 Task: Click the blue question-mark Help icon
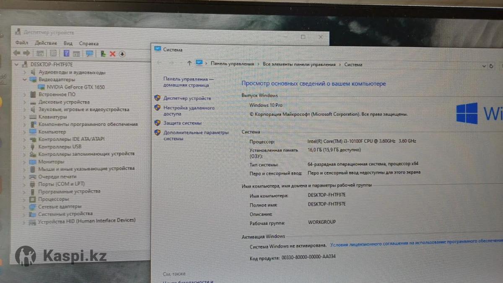[66, 53]
